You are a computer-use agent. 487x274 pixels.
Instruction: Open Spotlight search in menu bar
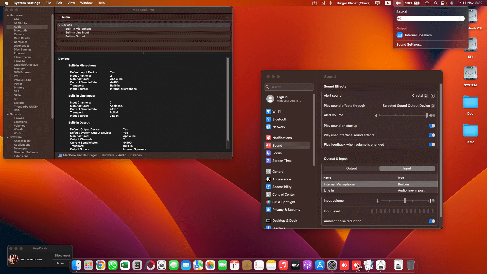pos(436,3)
